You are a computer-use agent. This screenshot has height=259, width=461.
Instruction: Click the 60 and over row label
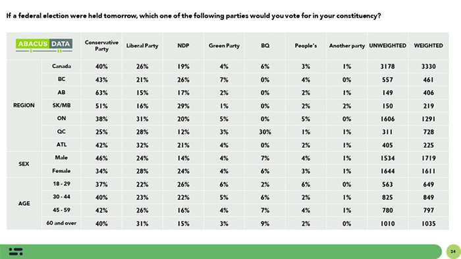(x=61, y=224)
